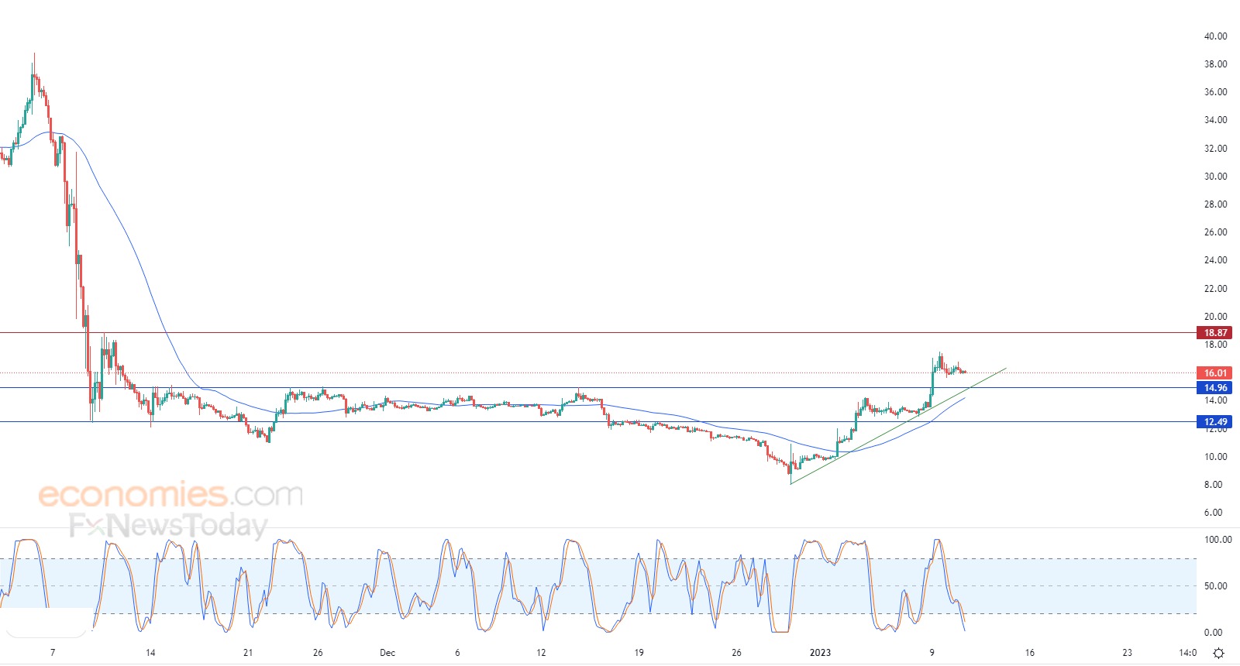The width and height of the screenshot is (1240, 666).
Task: Select the 14:0 time label
Action: tap(1187, 653)
